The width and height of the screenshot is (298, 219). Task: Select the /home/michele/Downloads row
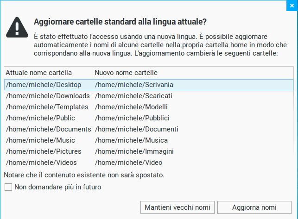(x=48, y=96)
